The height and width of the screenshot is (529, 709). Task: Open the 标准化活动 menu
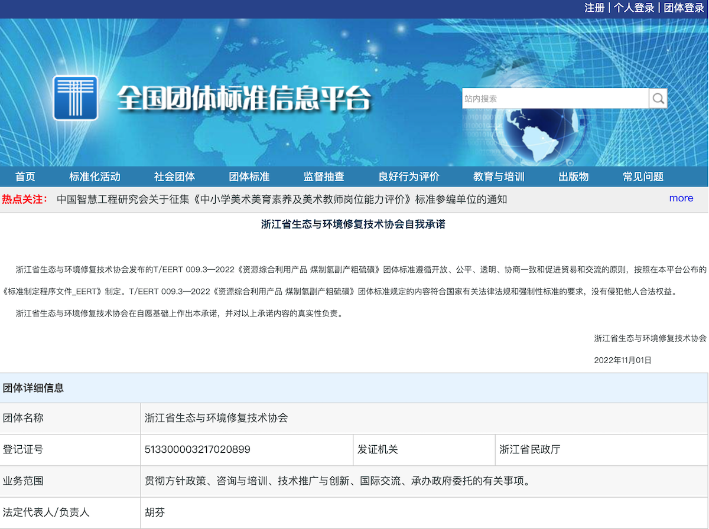(x=95, y=177)
